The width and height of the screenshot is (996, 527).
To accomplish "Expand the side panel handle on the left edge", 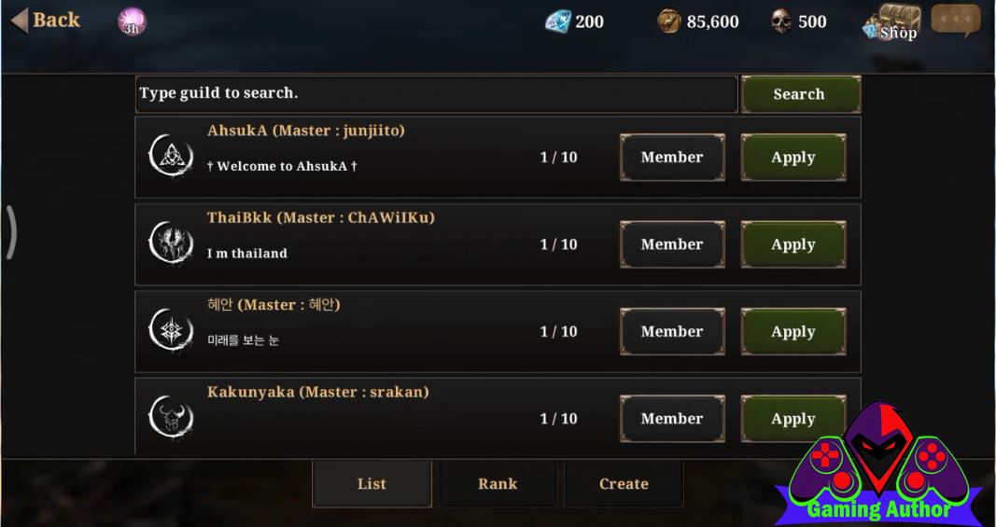I will (10, 232).
